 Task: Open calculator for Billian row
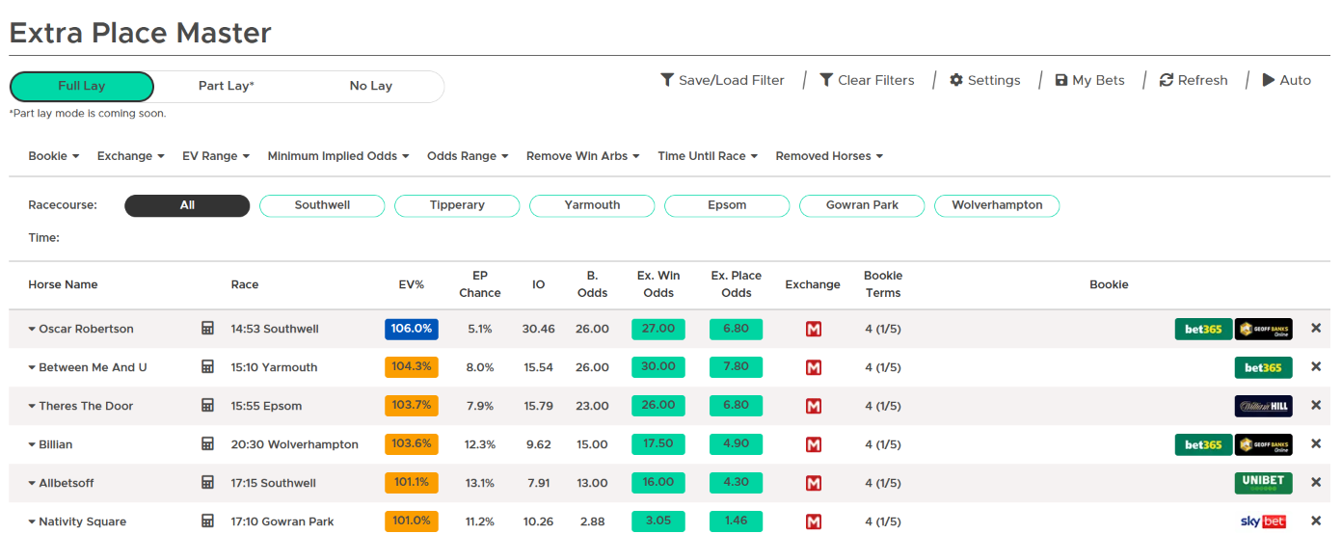pyautogui.click(x=207, y=444)
